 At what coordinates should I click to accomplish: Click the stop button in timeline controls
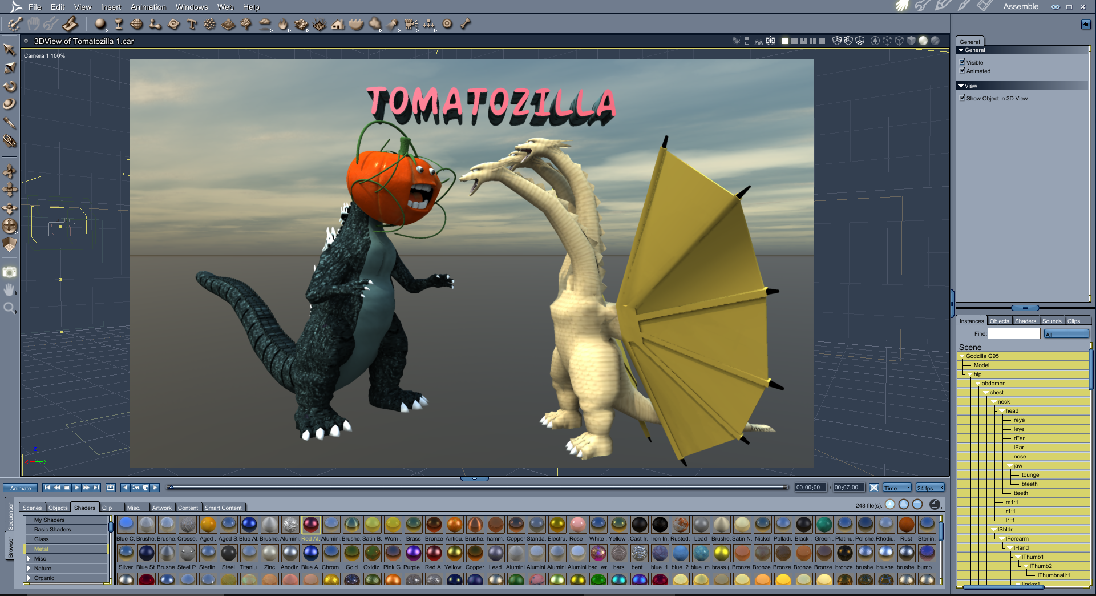click(x=67, y=488)
